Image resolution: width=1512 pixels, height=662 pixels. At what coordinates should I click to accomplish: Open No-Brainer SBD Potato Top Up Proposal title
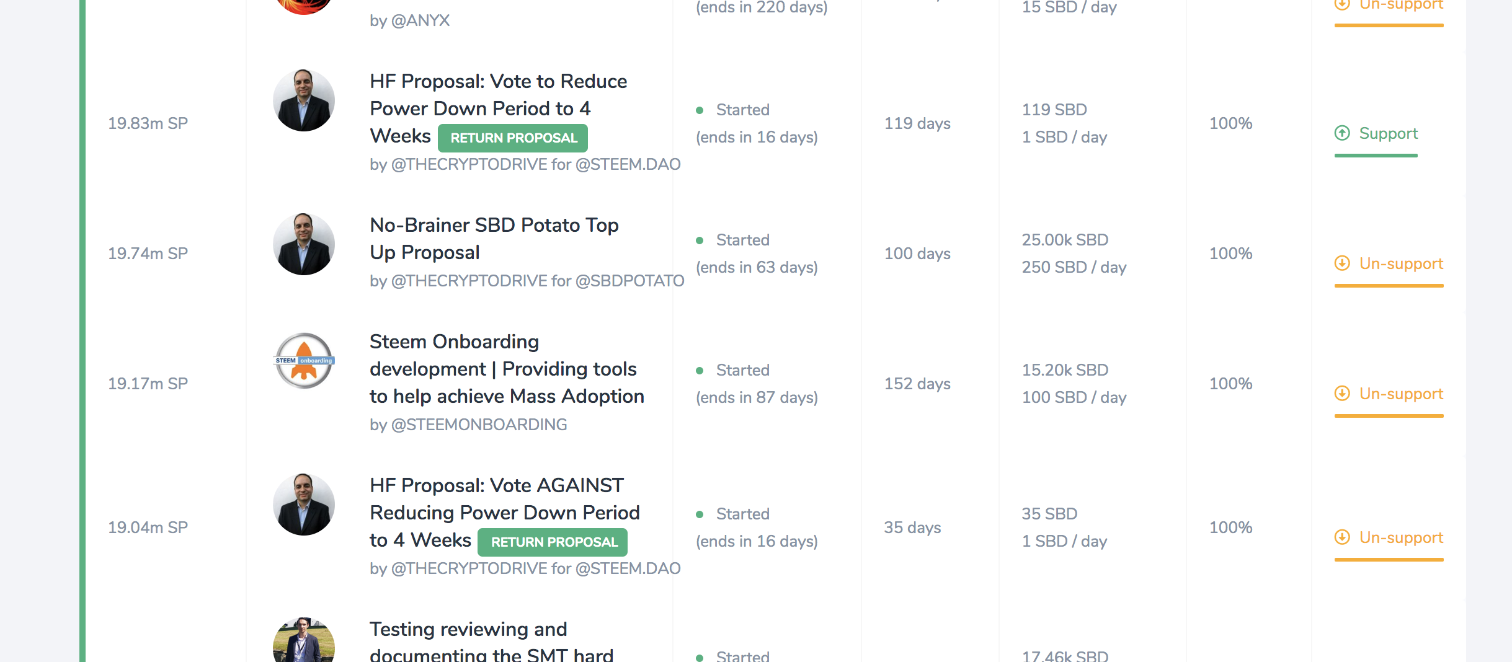tap(494, 239)
